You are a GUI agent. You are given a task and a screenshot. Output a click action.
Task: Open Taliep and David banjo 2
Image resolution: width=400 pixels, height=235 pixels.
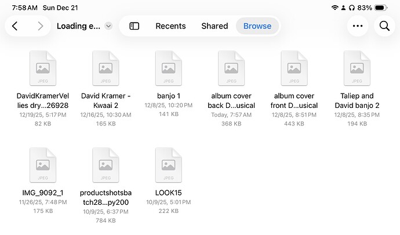coord(357,68)
